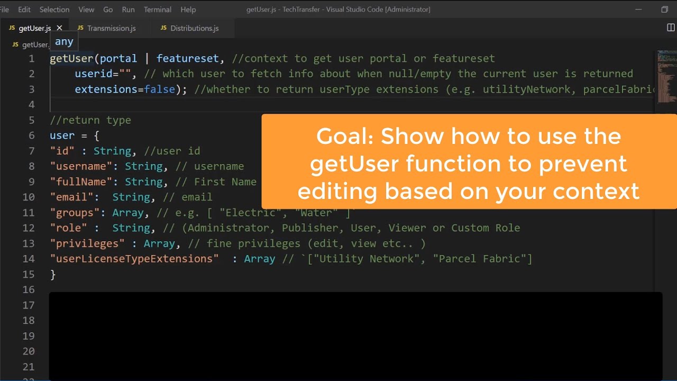The height and width of the screenshot is (381, 677).
Task: Minimize the Visual Studio Code window
Action: [x=638, y=10]
